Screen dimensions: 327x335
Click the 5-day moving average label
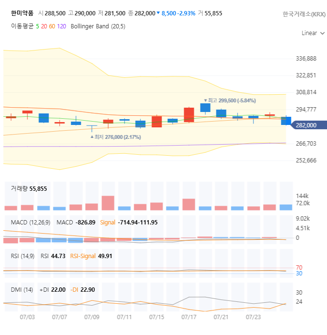click(x=38, y=26)
